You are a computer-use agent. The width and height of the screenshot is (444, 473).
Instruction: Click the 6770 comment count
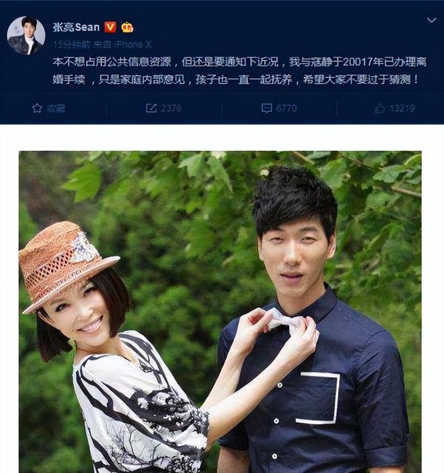point(287,108)
